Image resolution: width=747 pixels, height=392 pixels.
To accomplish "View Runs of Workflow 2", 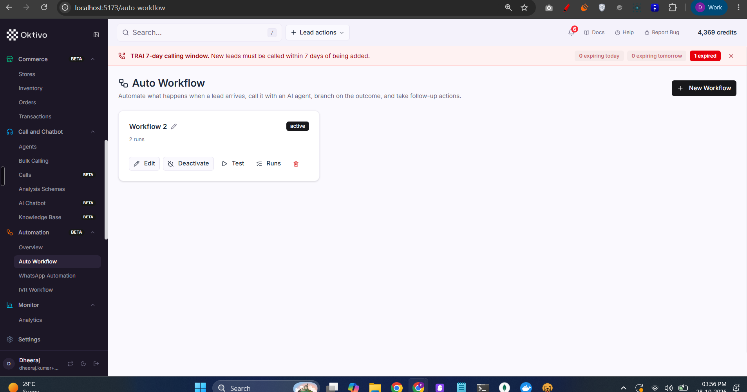I will [x=269, y=163].
